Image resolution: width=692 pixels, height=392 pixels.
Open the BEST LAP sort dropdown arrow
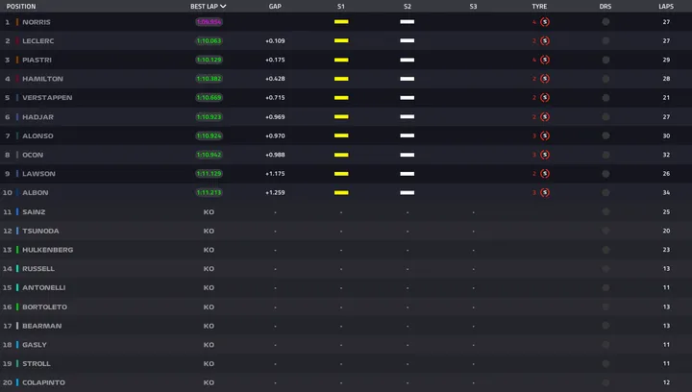224,6
